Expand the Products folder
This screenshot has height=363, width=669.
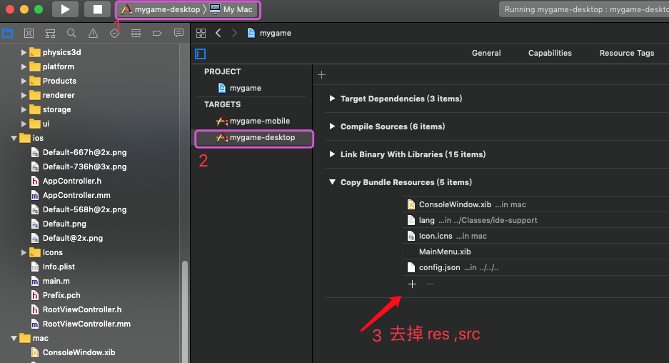tap(24, 81)
